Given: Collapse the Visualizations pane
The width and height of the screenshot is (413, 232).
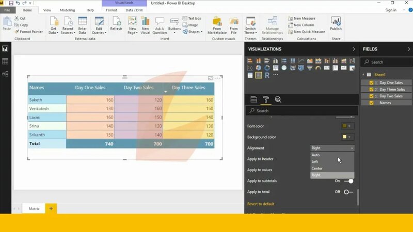Looking at the screenshot, I should (354, 49).
